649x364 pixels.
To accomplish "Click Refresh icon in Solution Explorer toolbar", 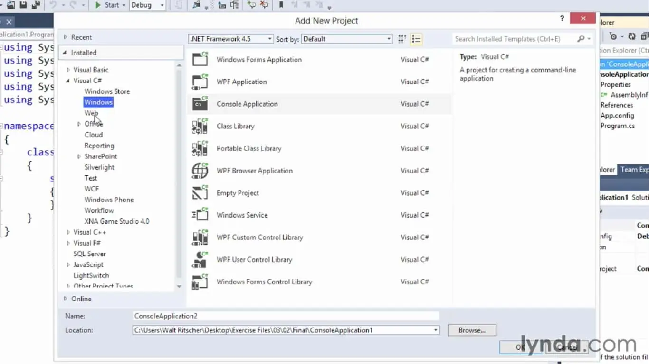I will (x=632, y=36).
